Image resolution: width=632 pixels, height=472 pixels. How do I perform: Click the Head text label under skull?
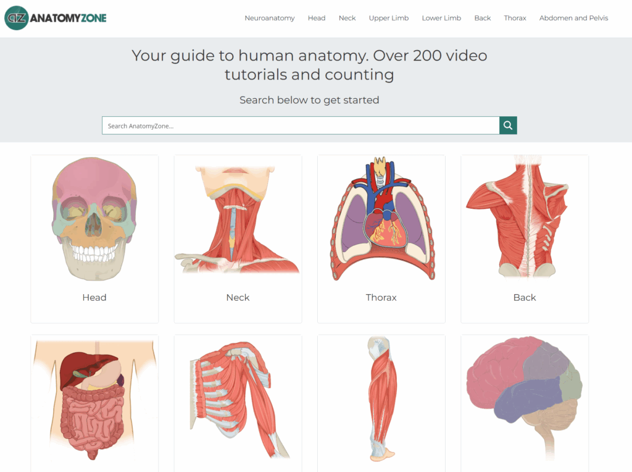coord(94,298)
